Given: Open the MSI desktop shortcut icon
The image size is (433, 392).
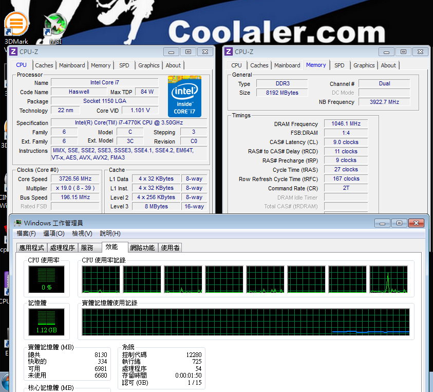Looking at the screenshot, I should (55, 25).
